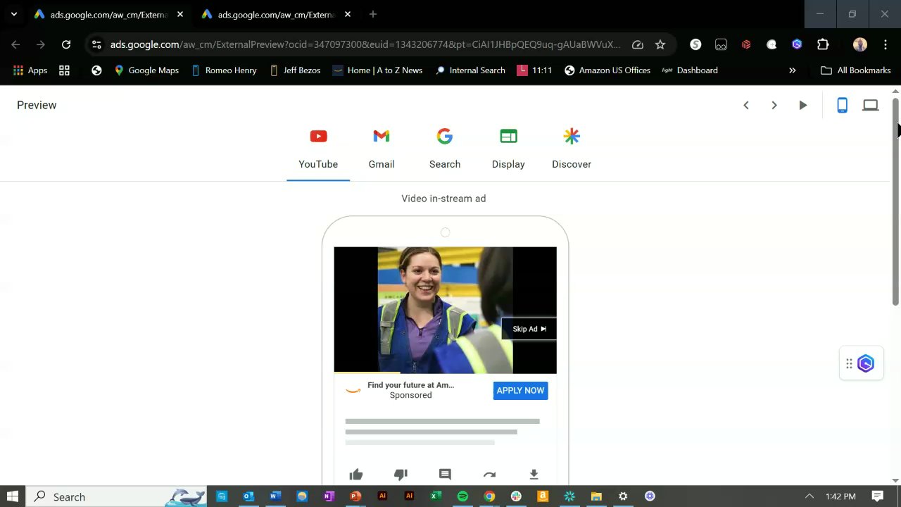
Task: Open the tab search dropdown
Action: [13, 14]
